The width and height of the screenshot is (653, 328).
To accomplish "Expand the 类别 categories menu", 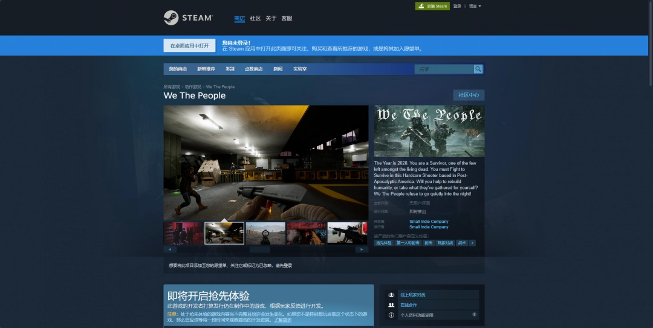I will [x=230, y=69].
